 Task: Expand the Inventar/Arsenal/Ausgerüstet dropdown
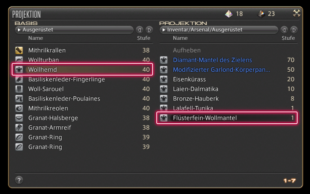(219, 30)
